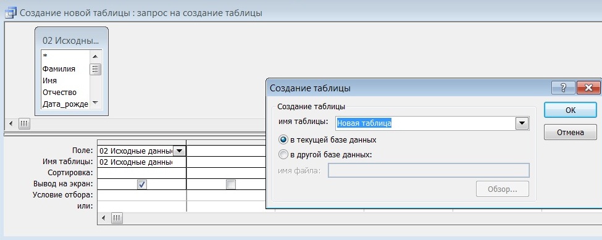Select 'в другой базе данных' radio option
This screenshot has width=602, height=240.
(283, 155)
